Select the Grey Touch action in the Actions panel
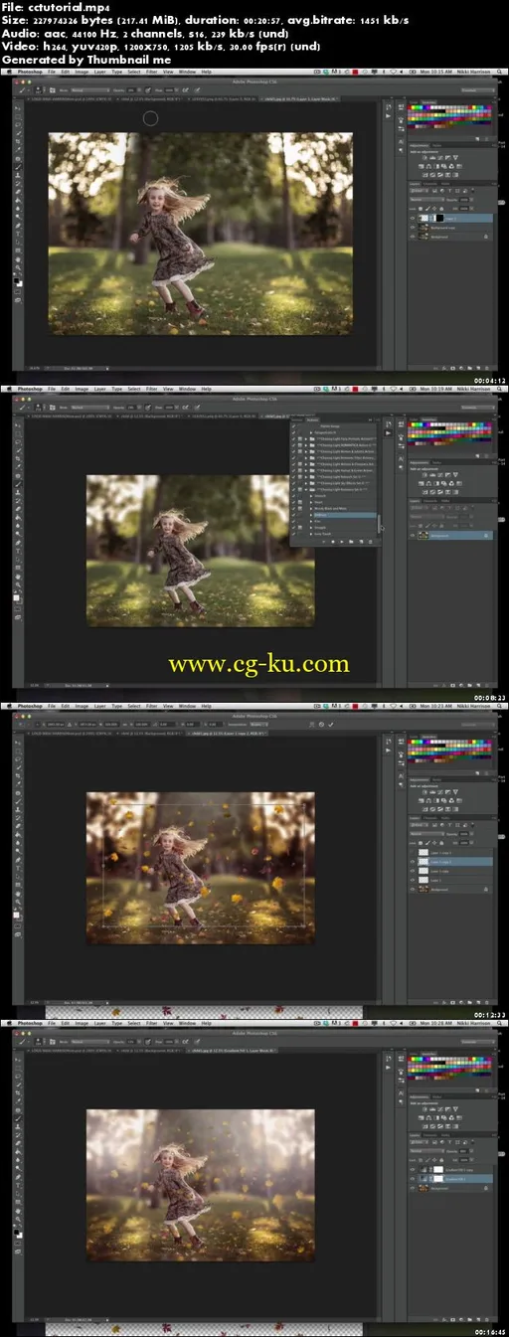509x1337 pixels. coord(322,534)
